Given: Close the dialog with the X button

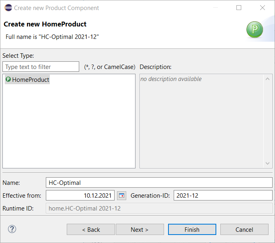Looking at the screenshot, I should click(x=263, y=8).
